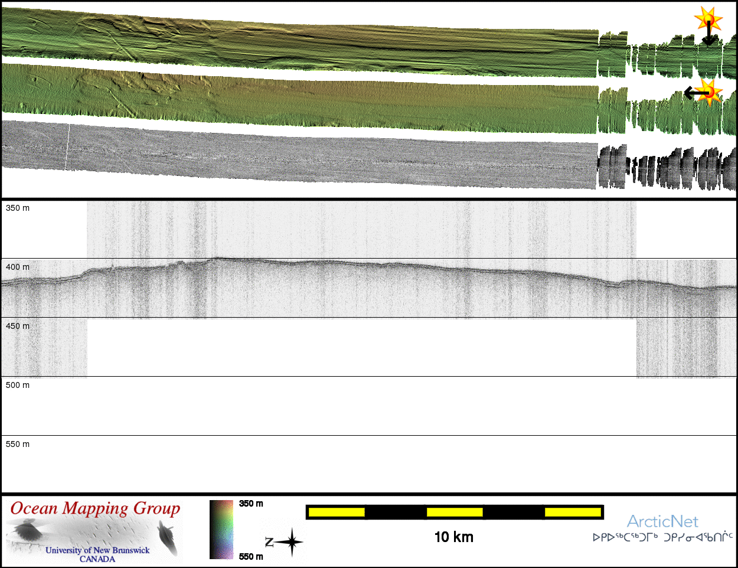Click the sun icon with left-pointing arrow
The width and height of the screenshot is (738, 568).
coord(710,91)
